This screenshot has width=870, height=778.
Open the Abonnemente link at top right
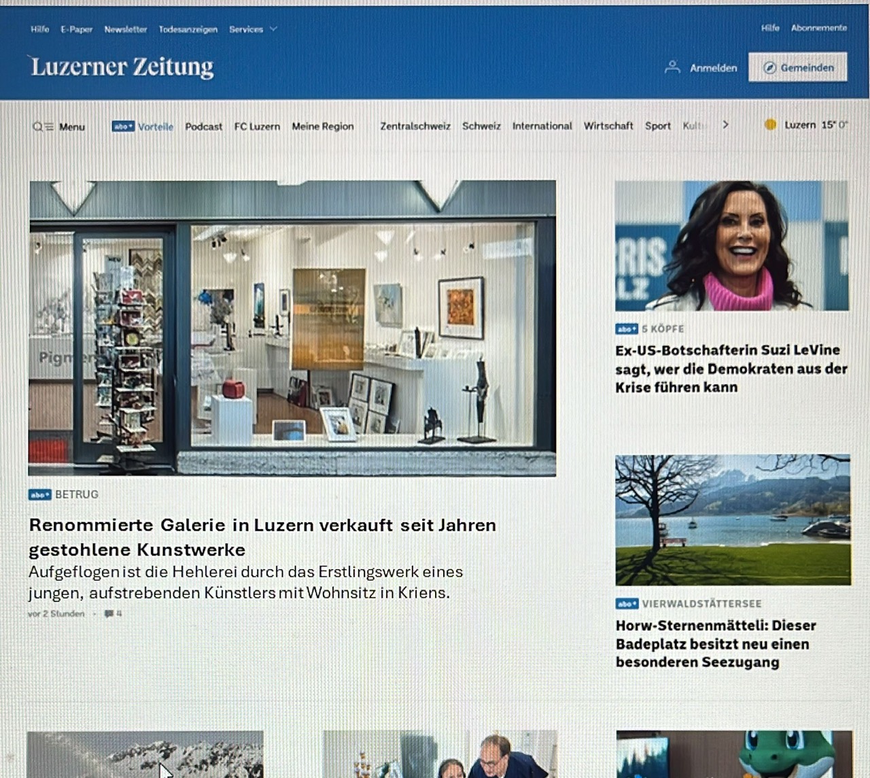point(818,28)
